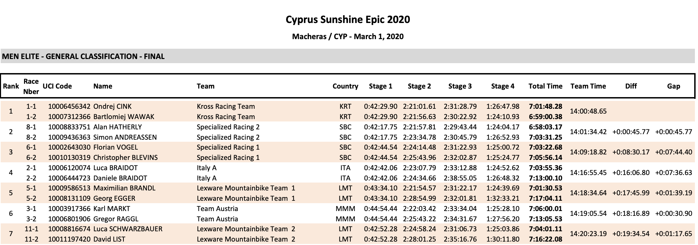The width and height of the screenshot is (698, 245).
Task: Select Maximilian BRANDL's race number 5-1
Action: point(31,188)
